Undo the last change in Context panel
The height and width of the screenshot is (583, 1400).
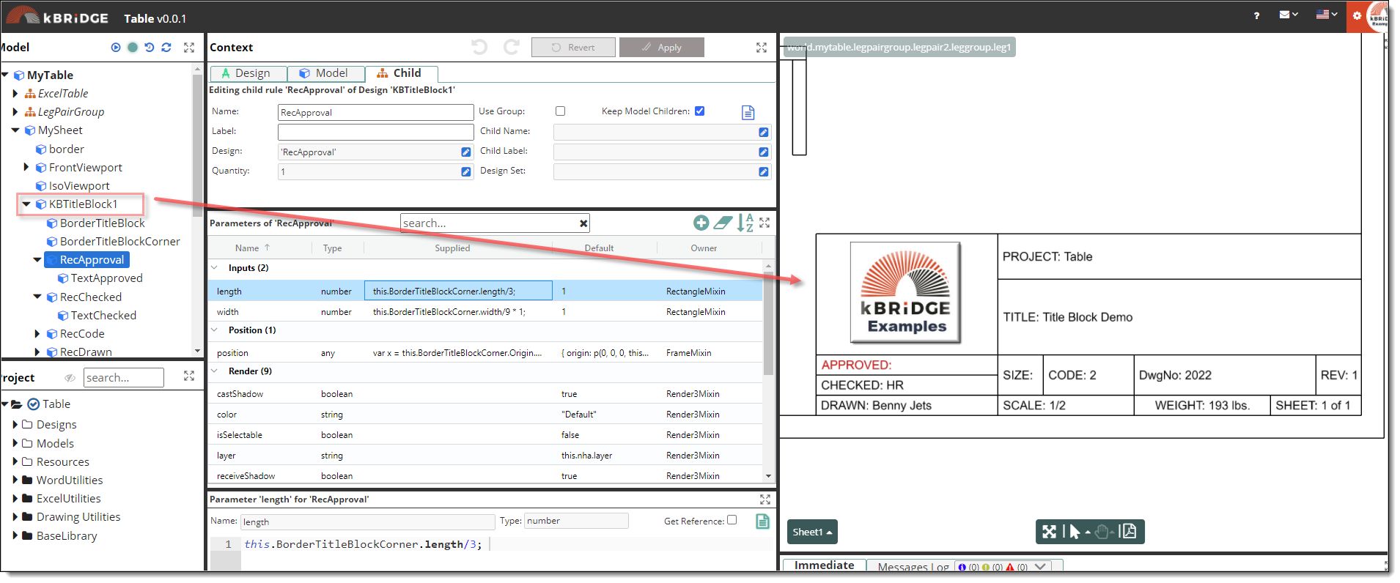pyautogui.click(x=479, y=48)
